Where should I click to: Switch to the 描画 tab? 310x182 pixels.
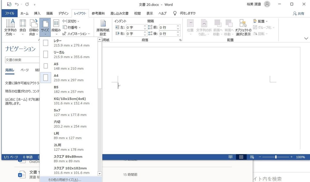(50, 13)
